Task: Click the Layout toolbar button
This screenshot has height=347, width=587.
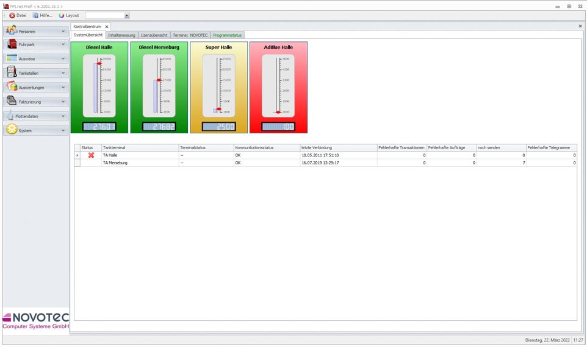Action: pyautogui.click(x=68, y=15)
